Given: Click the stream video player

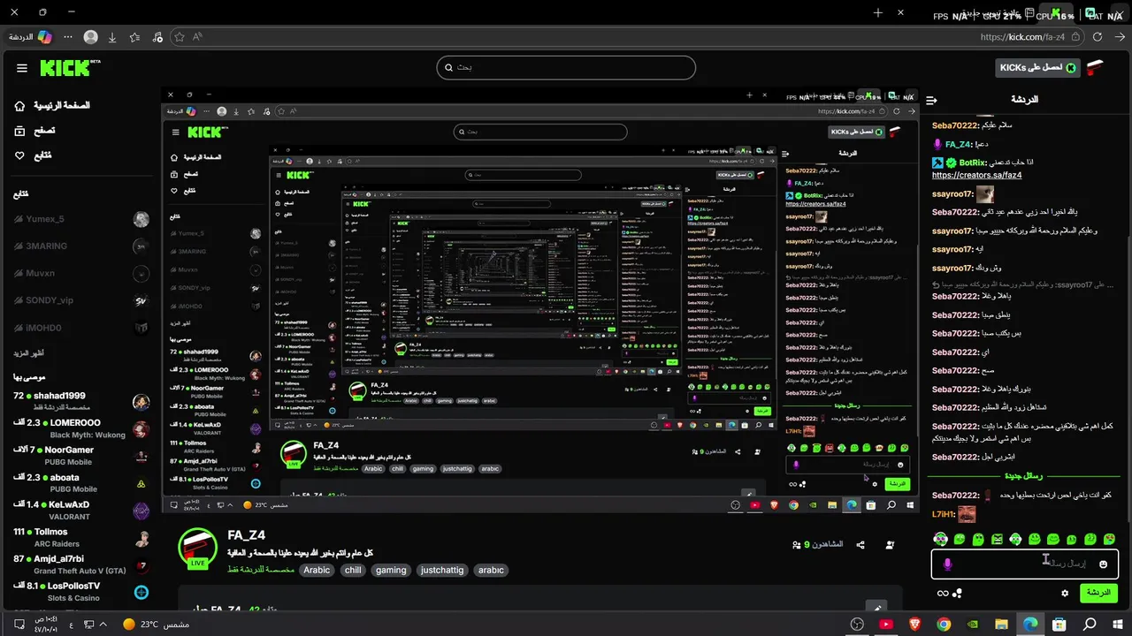Looking at the screenshot, I should point(540,300).
